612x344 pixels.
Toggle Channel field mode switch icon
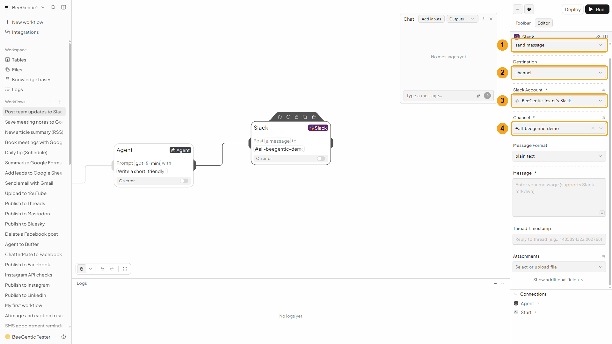point(604,118)
